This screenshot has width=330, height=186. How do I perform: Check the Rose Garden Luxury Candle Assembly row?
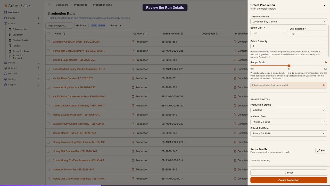pyautogui.click(x=48, y=69)
